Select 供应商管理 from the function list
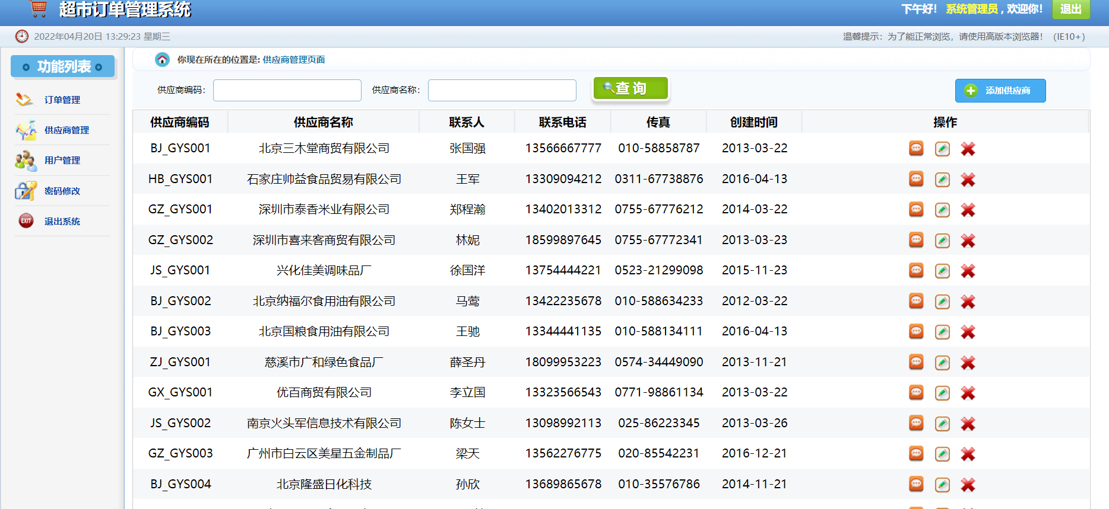 pyautogui.click(x=66, y=130)
